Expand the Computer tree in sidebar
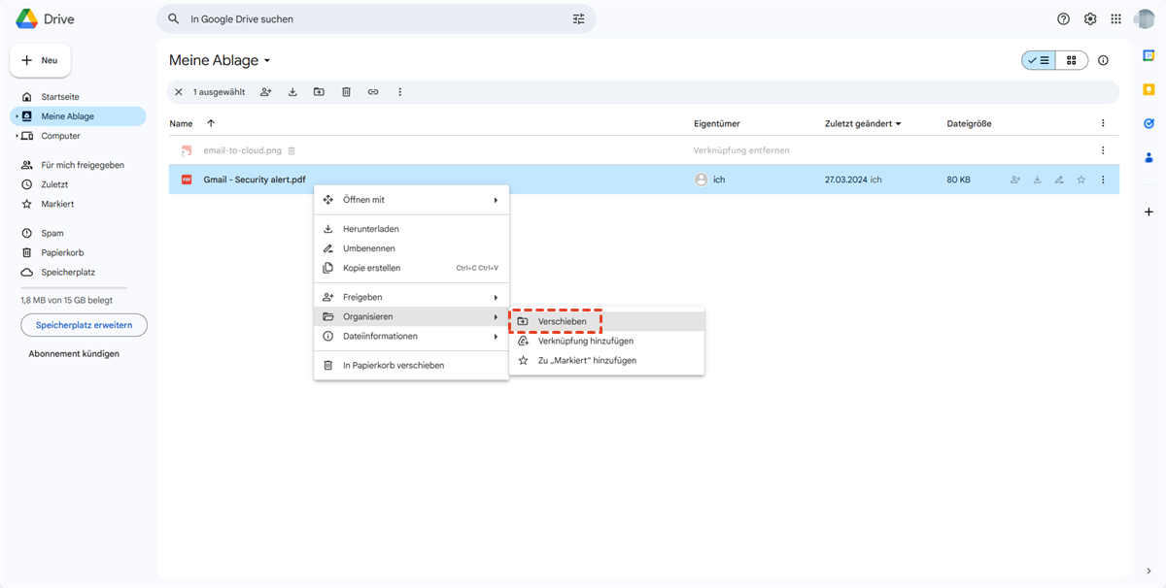This screenshot has height=588, width=1166. pos(17,136)
